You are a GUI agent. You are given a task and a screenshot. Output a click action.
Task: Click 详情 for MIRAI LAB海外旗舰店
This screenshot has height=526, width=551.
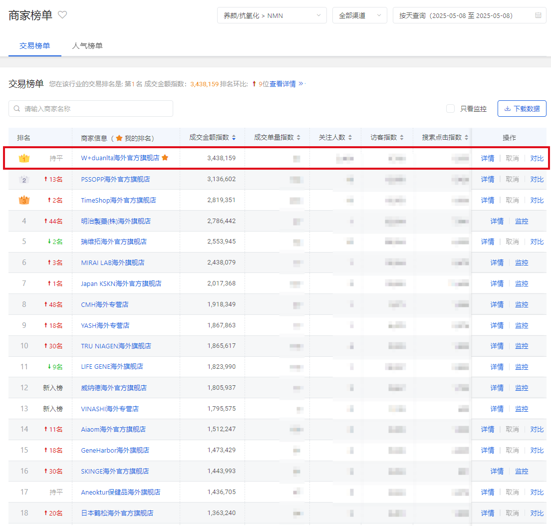click(x=497, y=263)
